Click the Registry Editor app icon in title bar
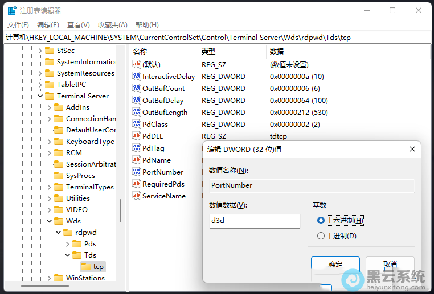This screenshot has height=294, width=434. coord(11,10)
